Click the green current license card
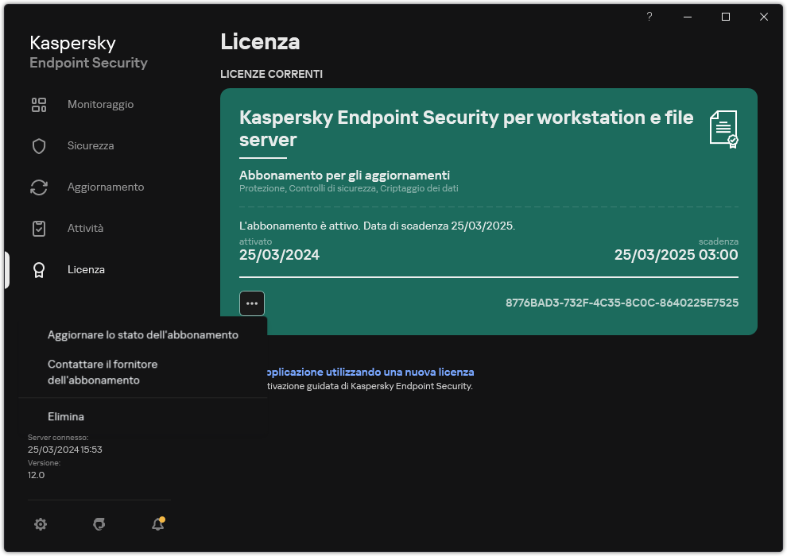The image size is (787, 556). click(x=489, y=203)
